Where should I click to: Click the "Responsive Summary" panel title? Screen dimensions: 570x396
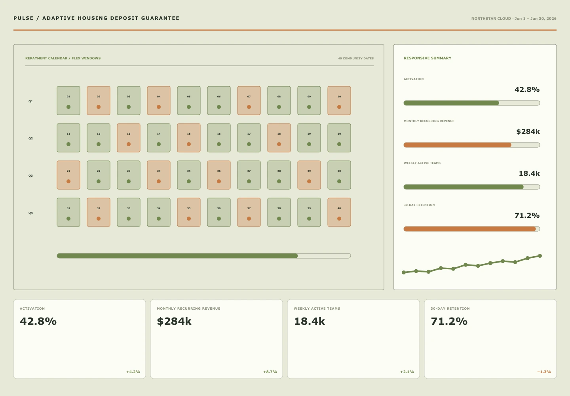pos(427,58)
